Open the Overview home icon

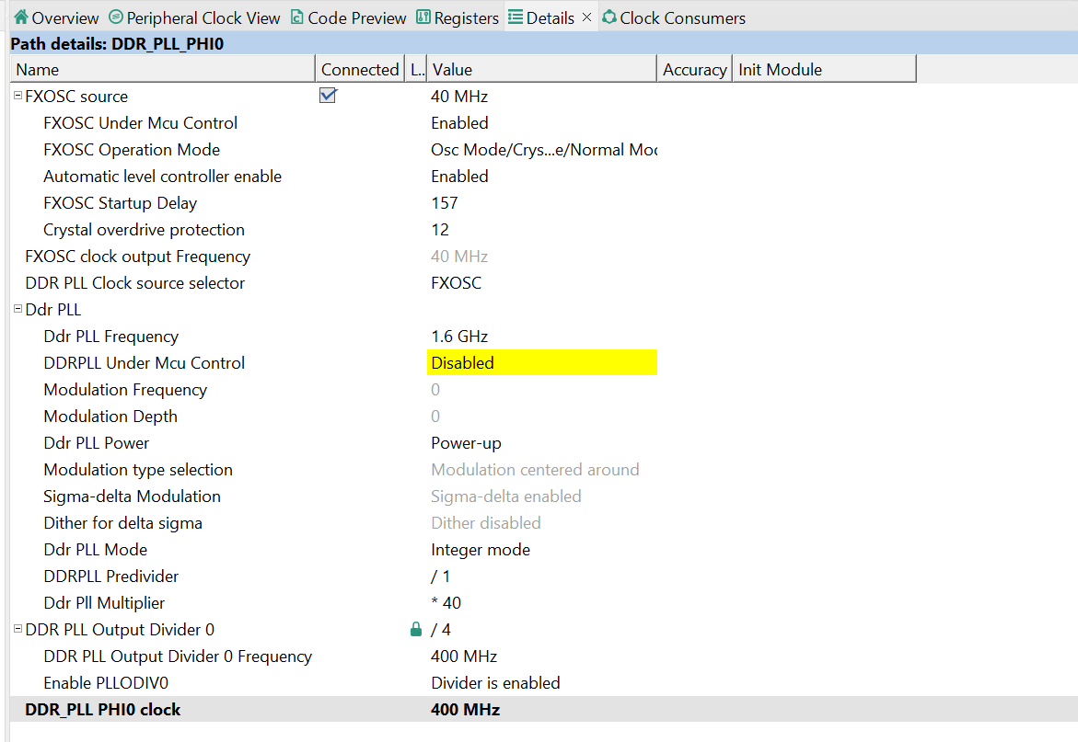coord(20,17)
